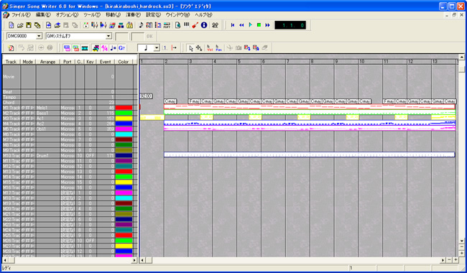Click the 4/4 time signature icon
Viewport: 467px width, 273px height.
[x=104, y=48]
